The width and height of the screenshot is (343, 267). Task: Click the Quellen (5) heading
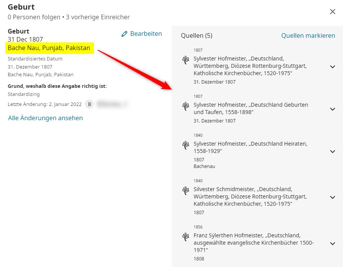point(196,35)
